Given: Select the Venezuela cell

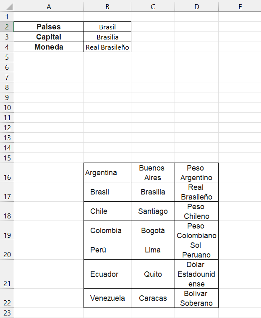Looking at the screenshot, I should pyautogui.click(x=107, y=298).
